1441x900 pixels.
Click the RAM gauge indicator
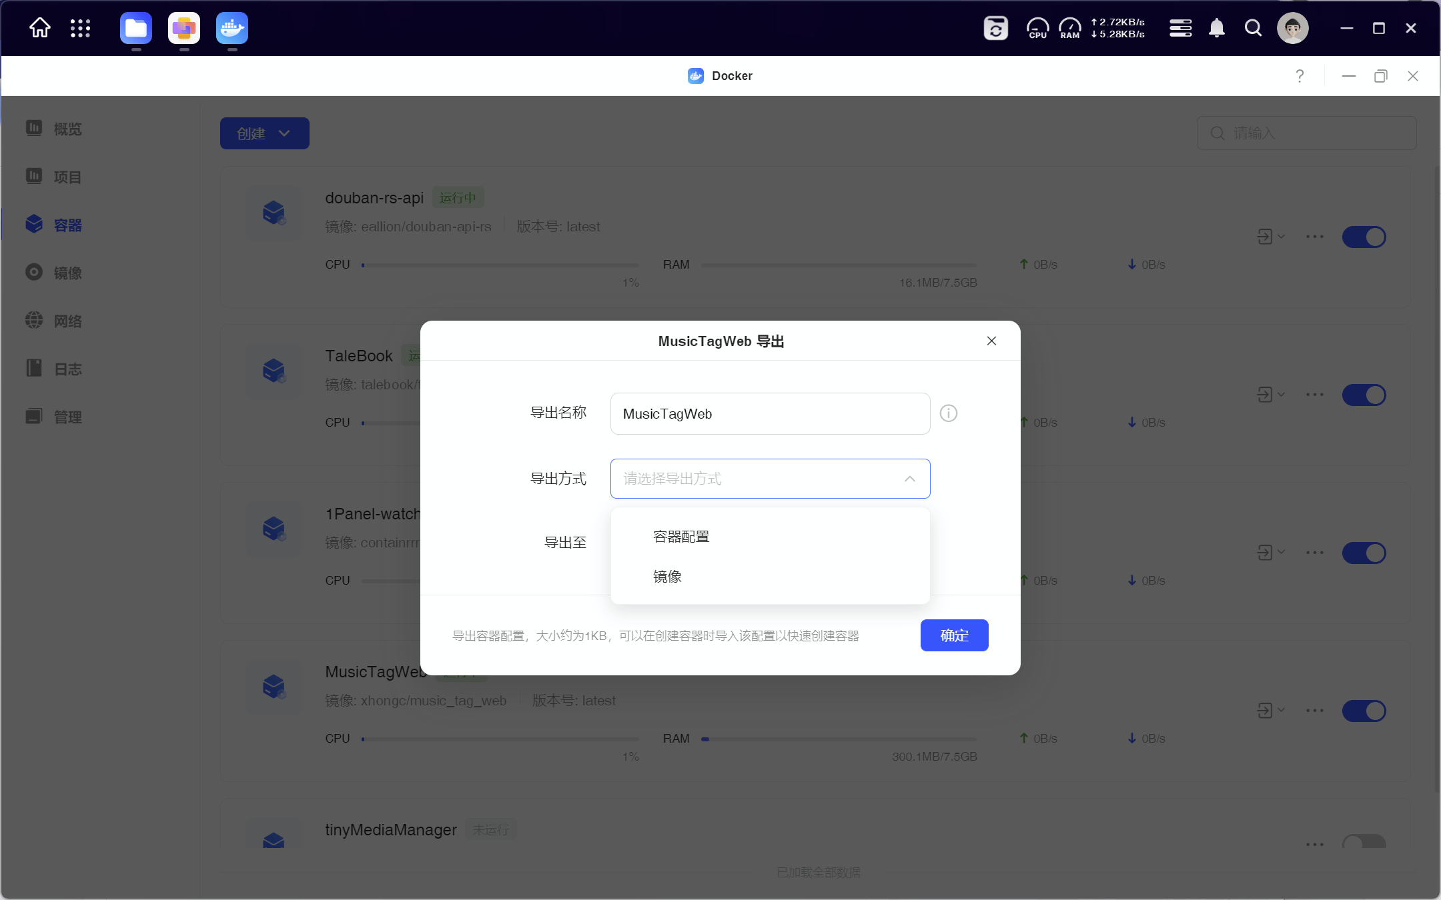(1070, 28)
